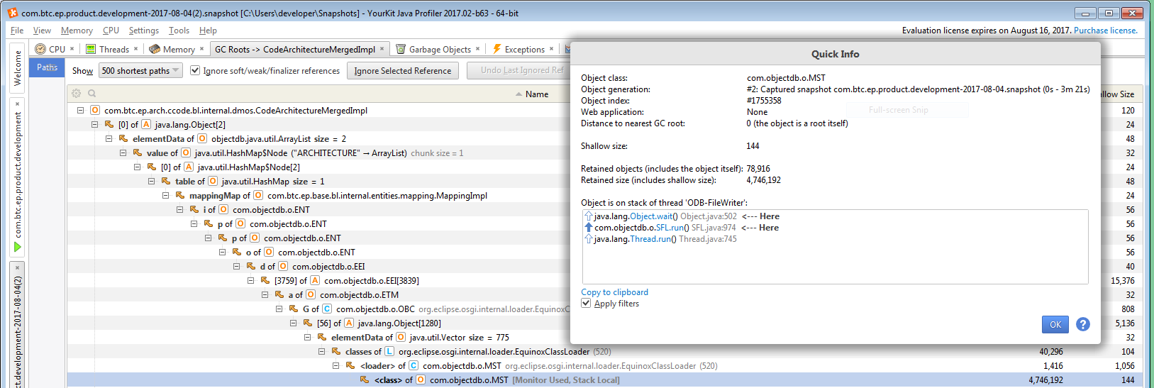The image size is (1154, 388).
Task: Click the array icon beside java.lang.Object[2]
Action: (146, 124)
